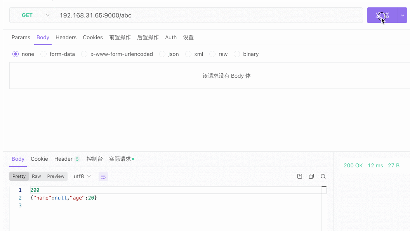Switch to the Params tab
This screenshot has width=410, height=231.
pos(21,38)
